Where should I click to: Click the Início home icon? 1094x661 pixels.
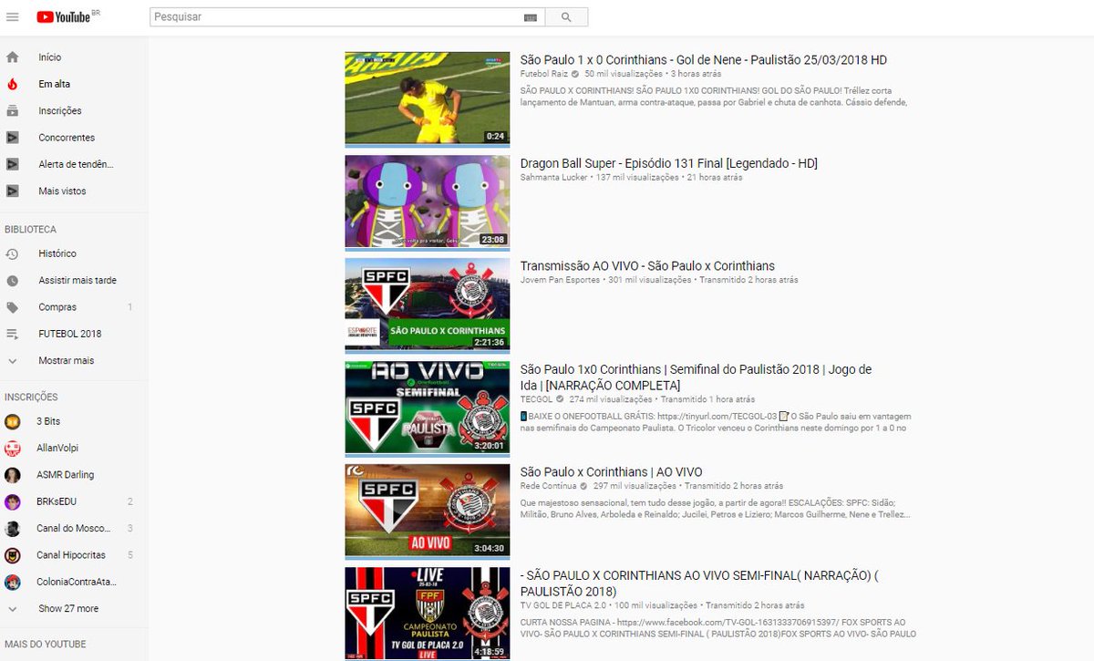[13, 57]
